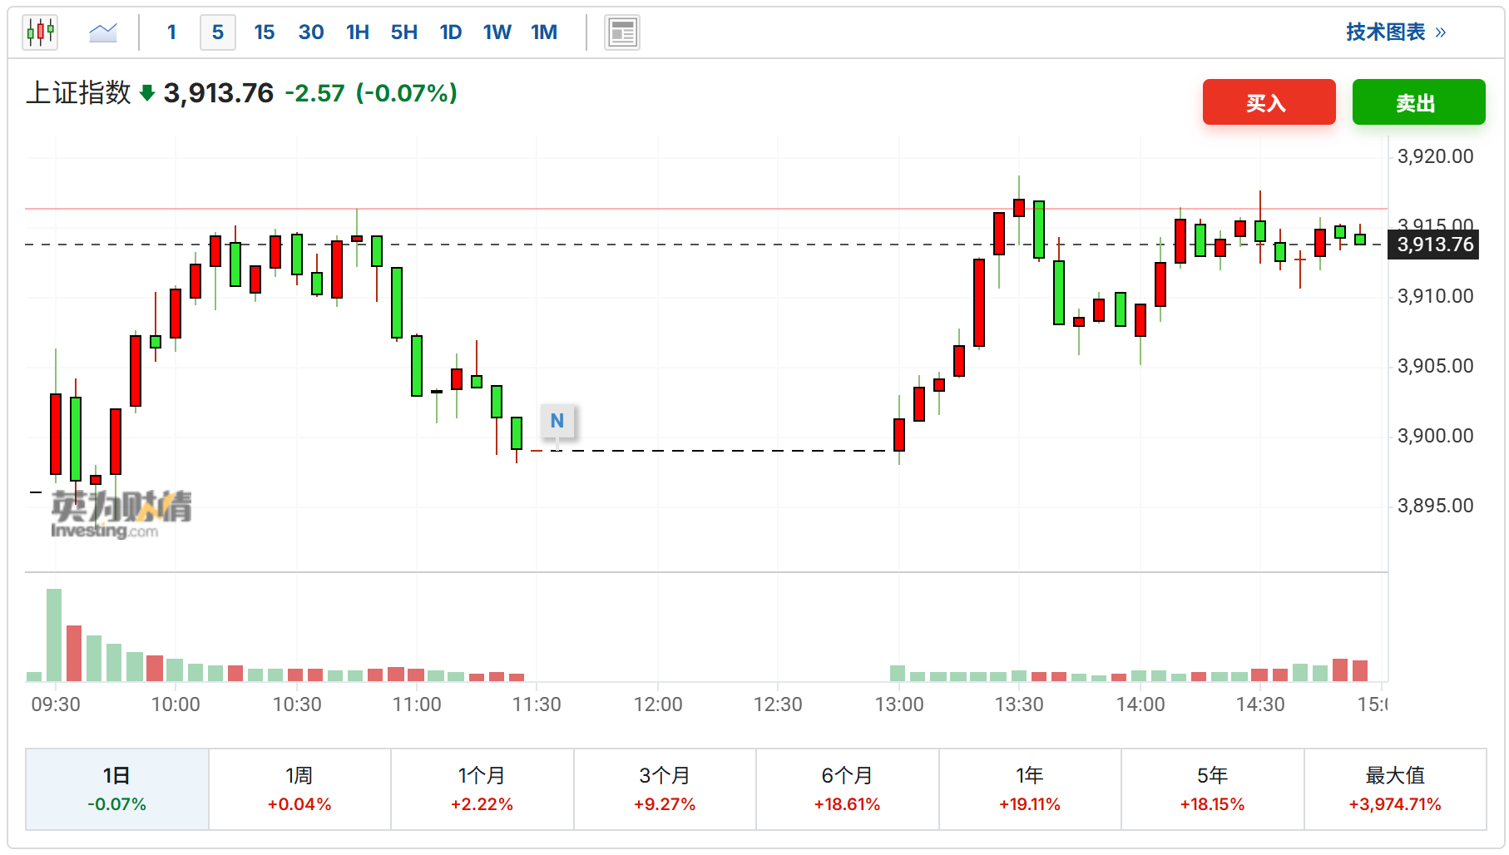The image size is (1509, 855).
Task: Show the 最大值 maximum range tab
Action: click(1394, 788)
